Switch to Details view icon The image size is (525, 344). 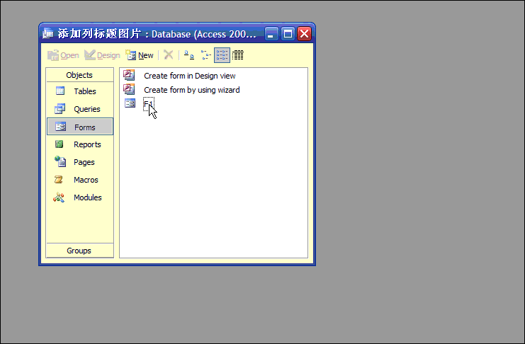(238, 55)
